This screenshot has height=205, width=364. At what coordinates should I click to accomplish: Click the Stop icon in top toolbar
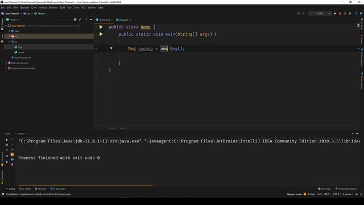[350, 14]
